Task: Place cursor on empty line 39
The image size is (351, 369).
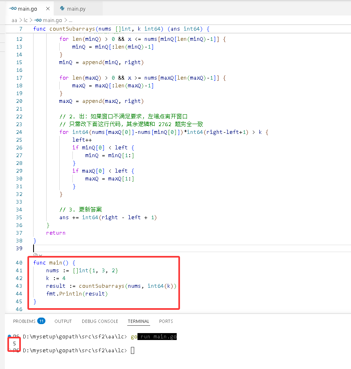Action: click(x=192, y=248)
